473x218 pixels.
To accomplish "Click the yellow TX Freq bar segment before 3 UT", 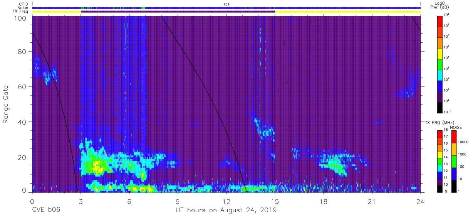I will [x=56, y=12].
